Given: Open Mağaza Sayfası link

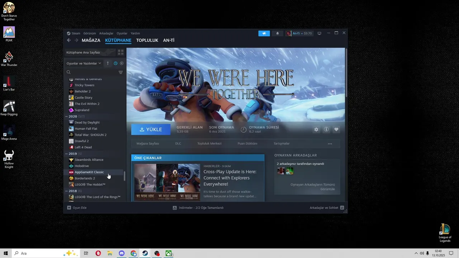Looking at the screenshot, I should (148, 143).
